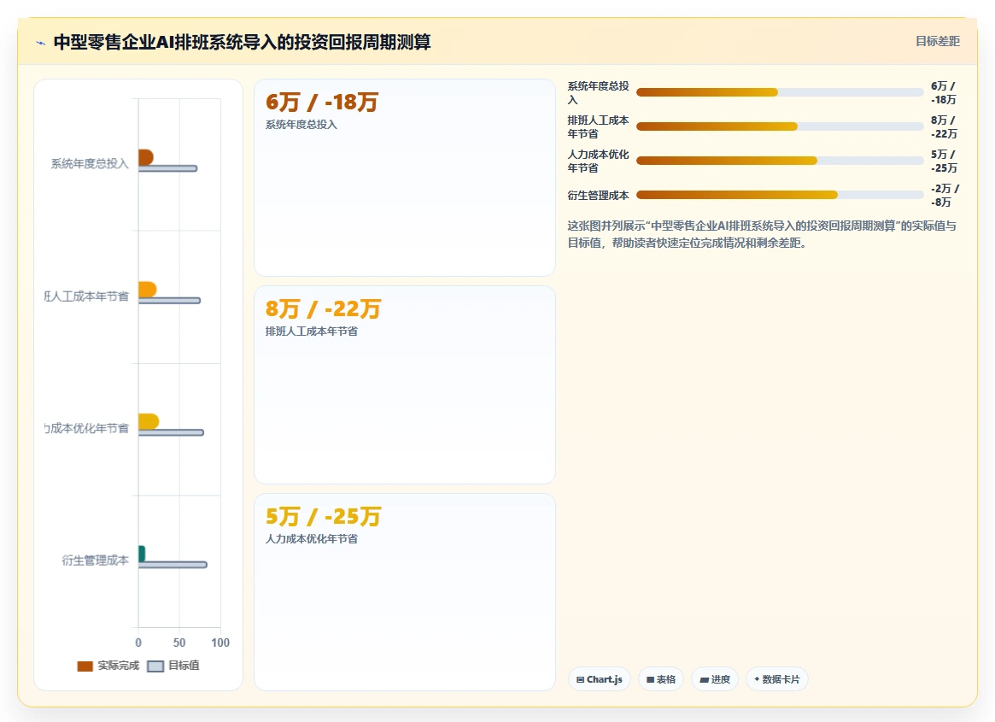Click the gray target bar for 系统年度总投入
The height and width of the screenshot is (722, 995).
pos(168,168)
